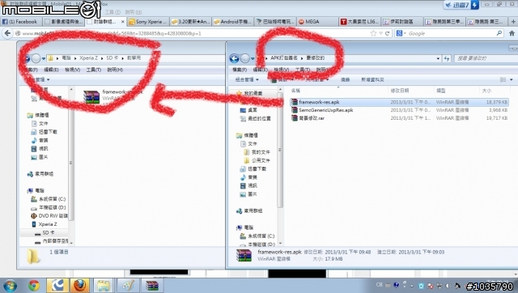Select 家用群組 in right navigation pane
Screen dimensions: 518x293
[x=253, y=210]
